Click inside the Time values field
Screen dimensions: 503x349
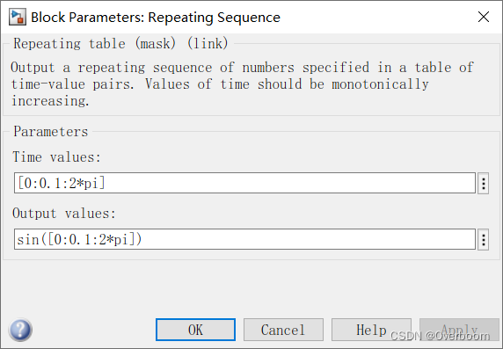tap(244, 183)
